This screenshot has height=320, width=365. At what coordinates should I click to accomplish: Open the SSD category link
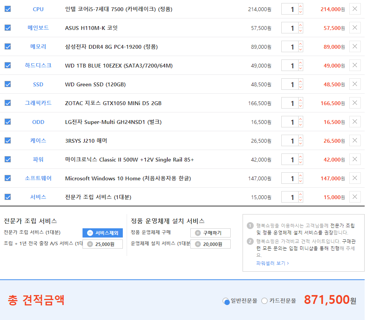click(38, 84)
